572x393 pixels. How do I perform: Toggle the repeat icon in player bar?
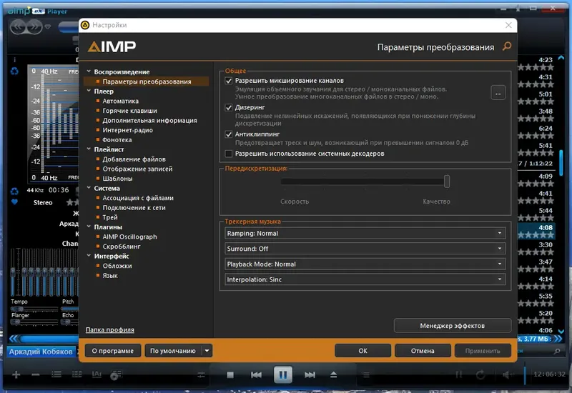(x=480, y=374)
